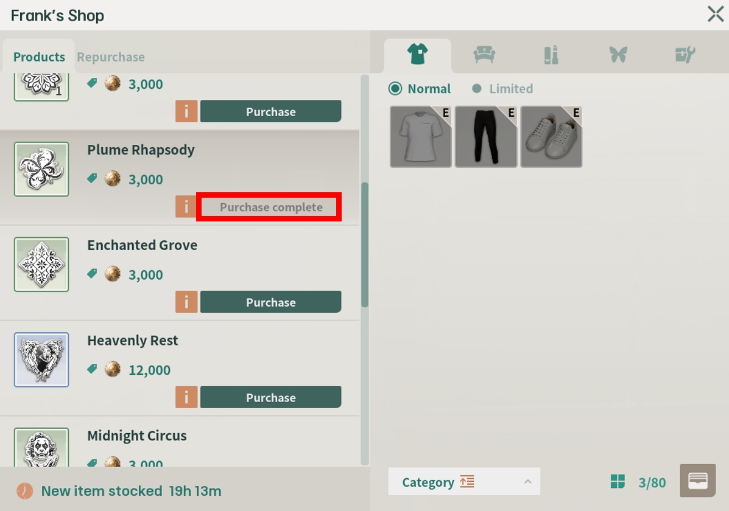Click the Category sort order icon
Image resolution: width=729 pixels, height=511 pixels.
(x=467, y=482)
